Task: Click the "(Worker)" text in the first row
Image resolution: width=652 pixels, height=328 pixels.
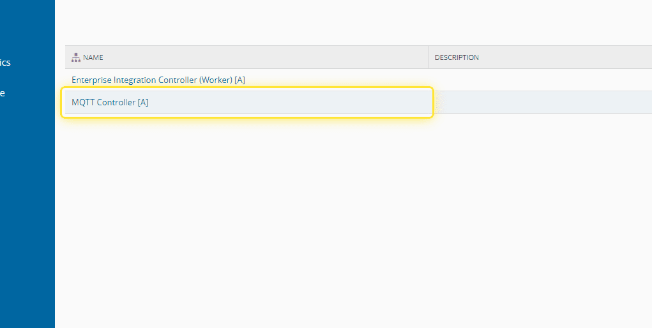Action: [x=215, y=80]
